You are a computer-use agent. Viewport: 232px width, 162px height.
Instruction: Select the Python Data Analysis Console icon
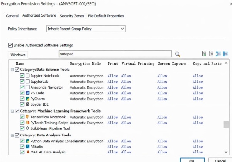pos(27,141)
